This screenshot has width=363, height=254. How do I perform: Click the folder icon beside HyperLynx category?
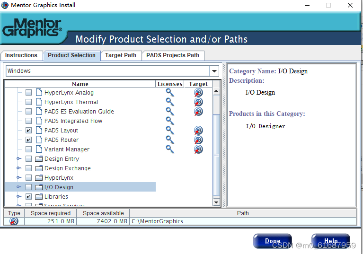(x=39, y=178)
